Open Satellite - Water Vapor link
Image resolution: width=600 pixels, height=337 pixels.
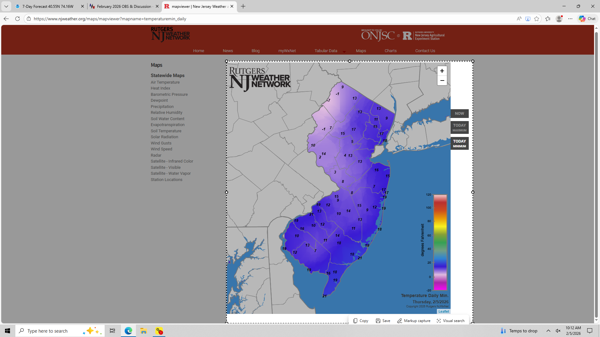click(171, 173)
